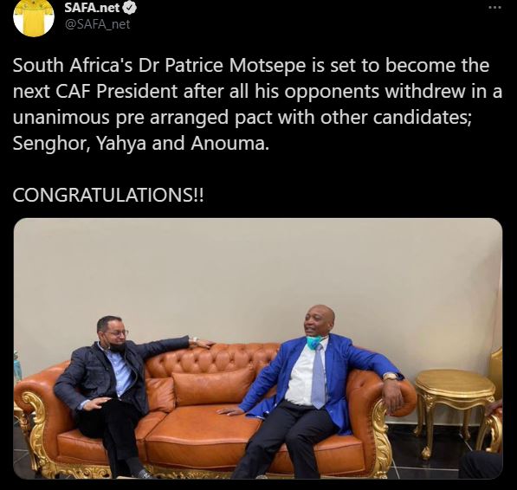Visit the @SAFA_net handle
The height and width of the screenshot is (490, 517).
[98, 24]
